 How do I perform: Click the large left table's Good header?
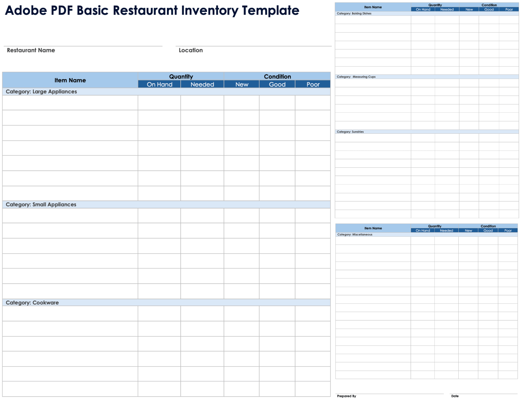tap(277, 84)
